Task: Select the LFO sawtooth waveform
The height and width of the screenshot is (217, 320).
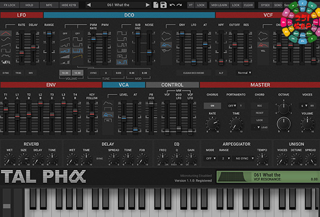Action: [6, 45]
